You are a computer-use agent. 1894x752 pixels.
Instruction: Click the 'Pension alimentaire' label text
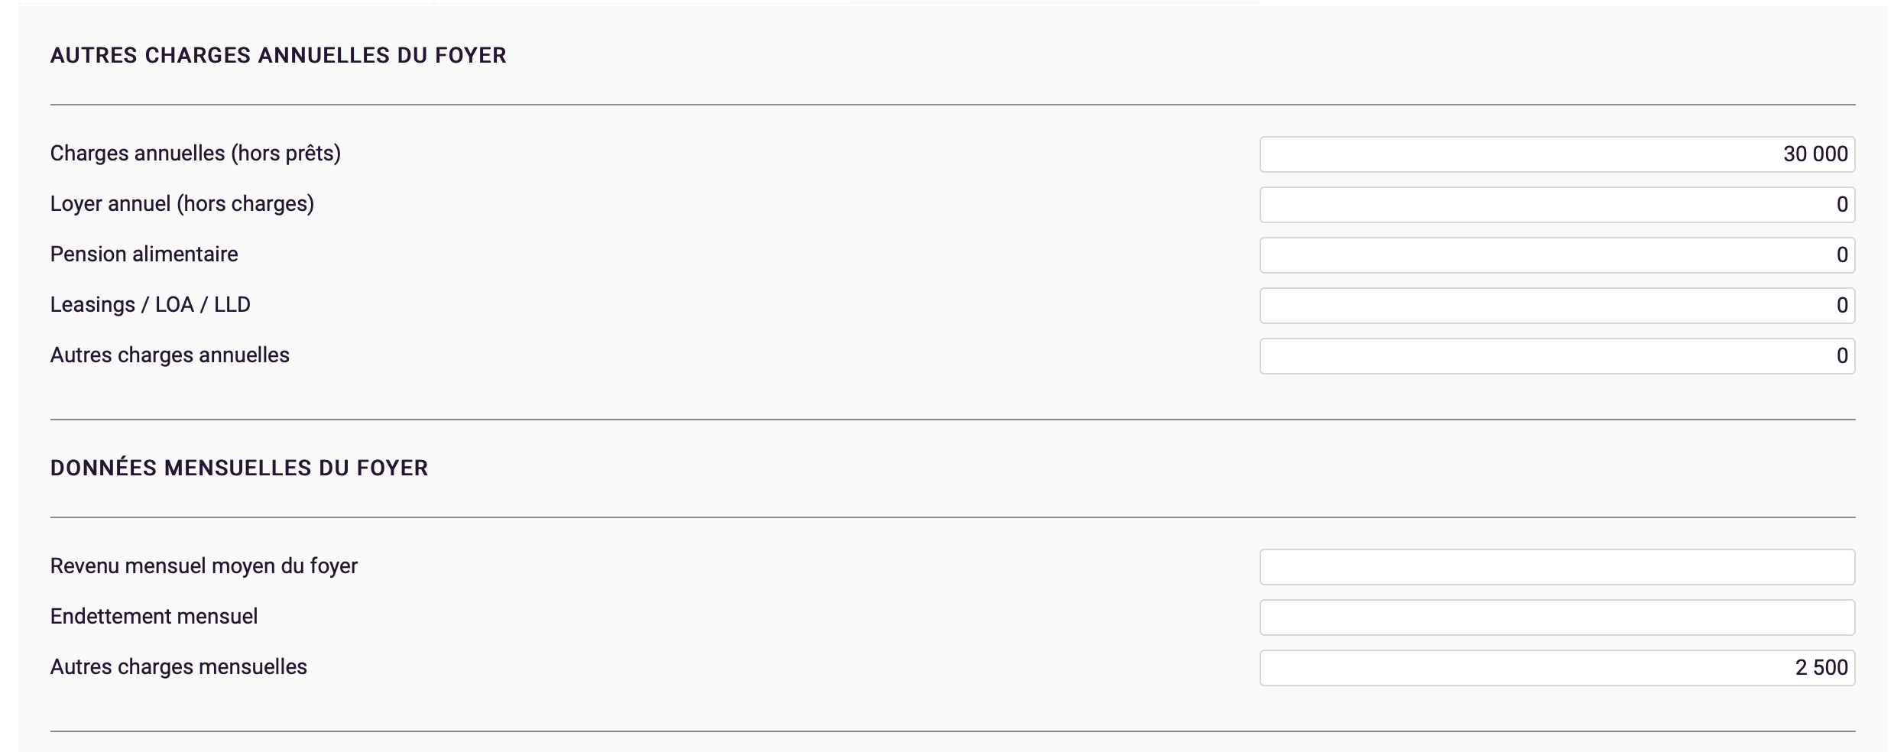[x=144, y=254]
